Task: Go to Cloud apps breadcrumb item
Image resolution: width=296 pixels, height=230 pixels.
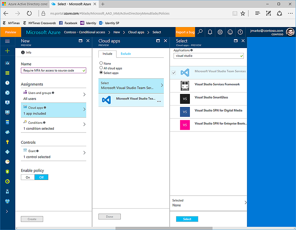Action: (136, 32)
